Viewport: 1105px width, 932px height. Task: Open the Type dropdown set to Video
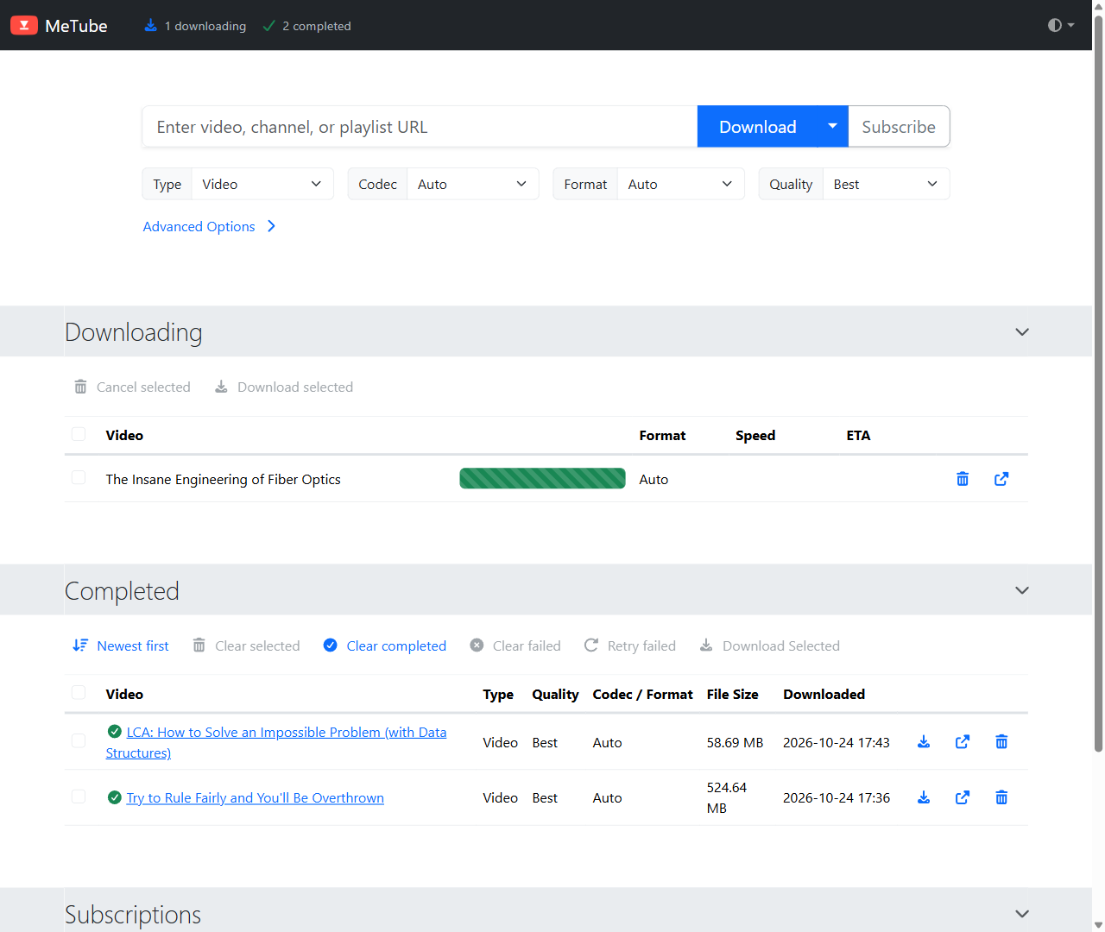coord(262,184)
